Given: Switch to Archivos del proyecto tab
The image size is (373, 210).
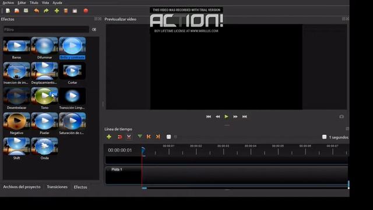Looking at the screenshot, I should click(22, 187).
